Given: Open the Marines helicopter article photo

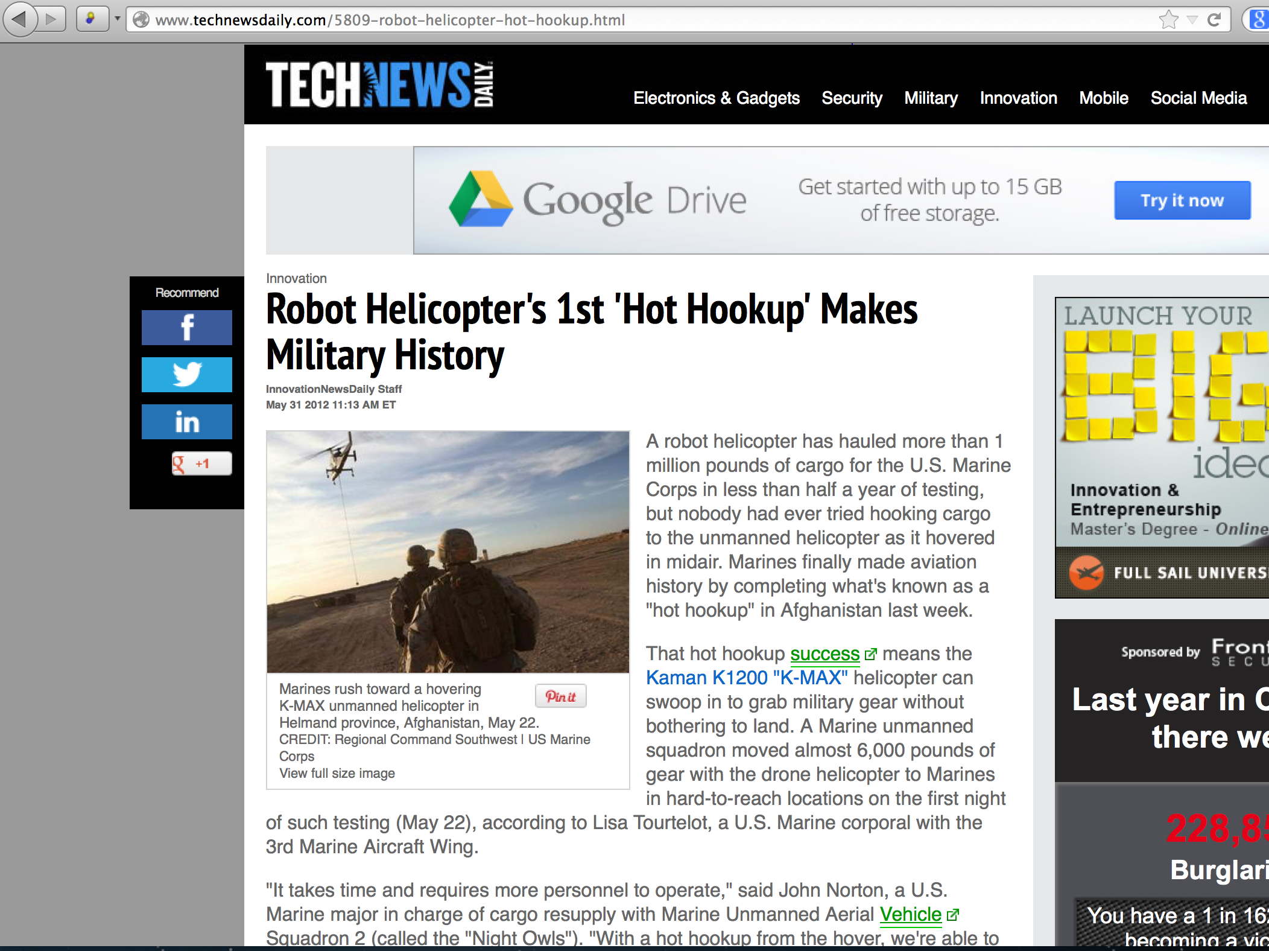Looking at the screenshot, I should [x=448, y=552].
